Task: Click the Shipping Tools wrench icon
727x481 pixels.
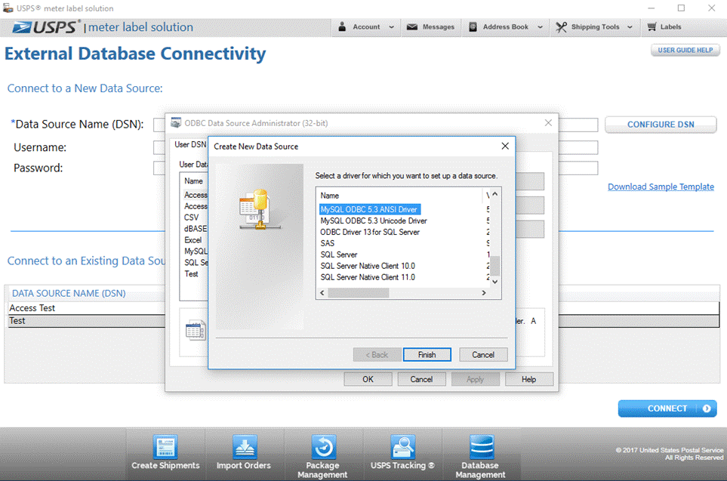Action: 561,27
